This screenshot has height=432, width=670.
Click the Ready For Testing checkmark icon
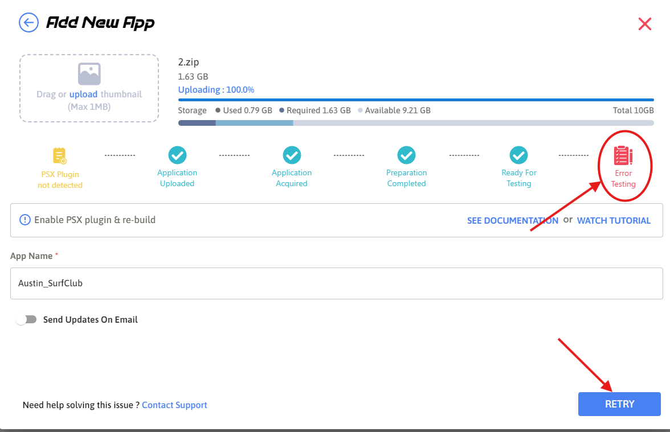coord(518,155)
